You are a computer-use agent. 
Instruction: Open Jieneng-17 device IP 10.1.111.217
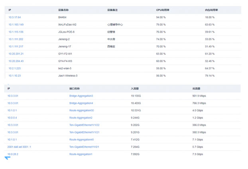coord(16,46)
